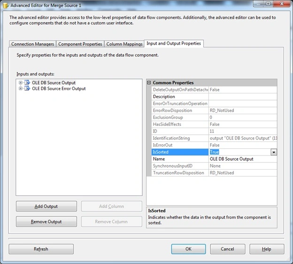Select the SynchronousInputID property label
Image resolution: width=293 pixels, height=264 pixels.
point(180,166)
